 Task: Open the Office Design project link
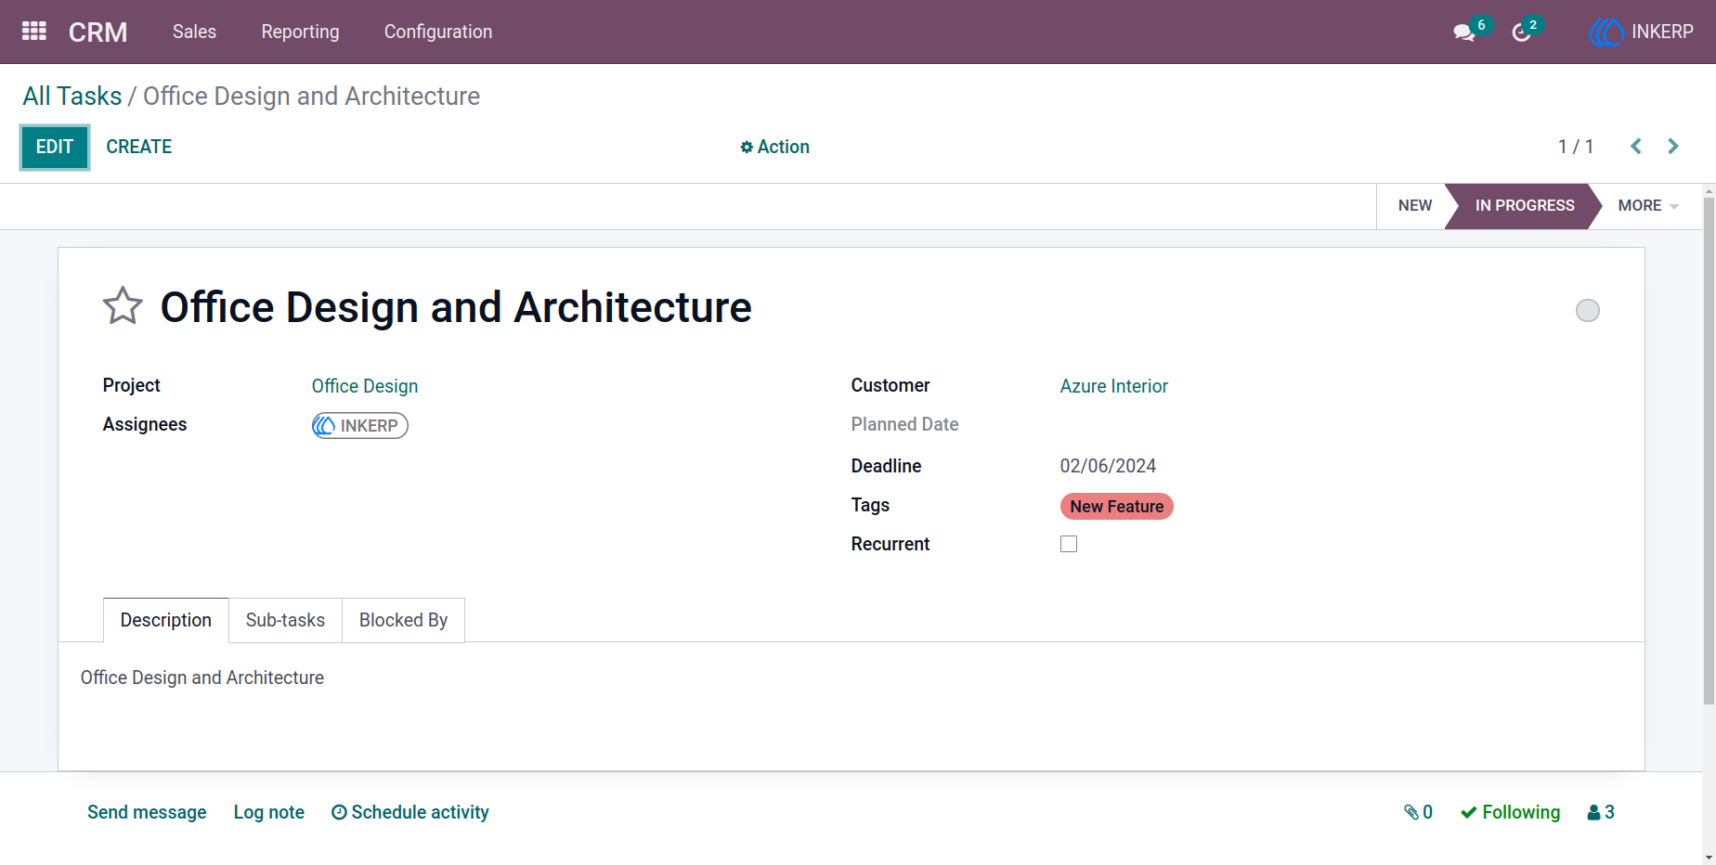365,386
